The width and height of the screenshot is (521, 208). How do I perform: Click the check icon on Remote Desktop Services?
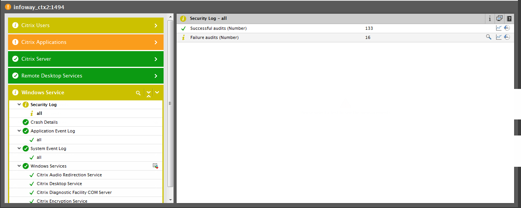(15, 76)
